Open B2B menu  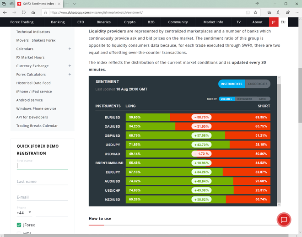(151, 22)
